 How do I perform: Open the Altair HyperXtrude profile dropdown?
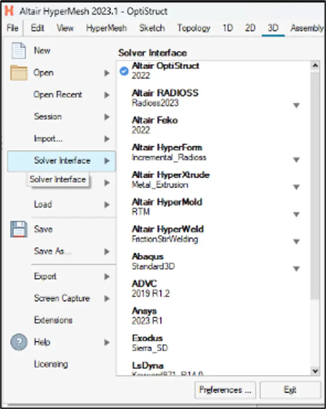click(x=296, y=187)
